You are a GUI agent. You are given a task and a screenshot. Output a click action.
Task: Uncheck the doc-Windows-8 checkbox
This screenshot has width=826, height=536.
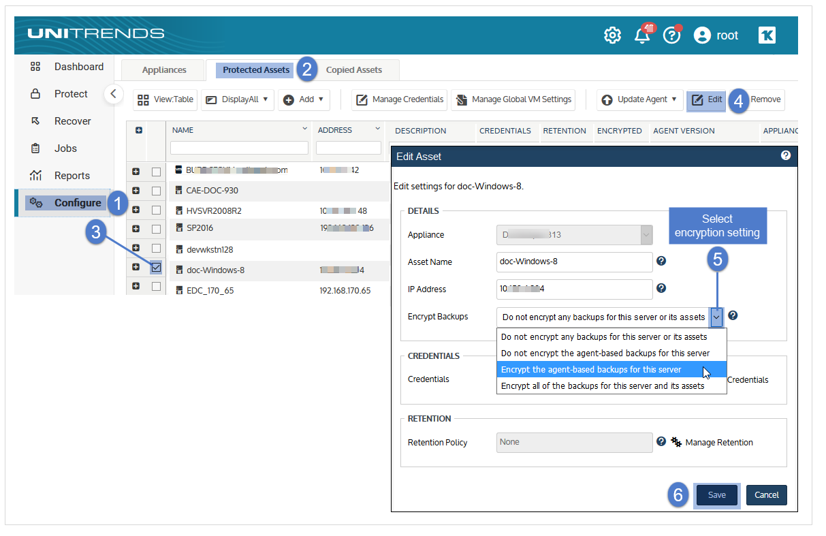(x=156, y=268)
